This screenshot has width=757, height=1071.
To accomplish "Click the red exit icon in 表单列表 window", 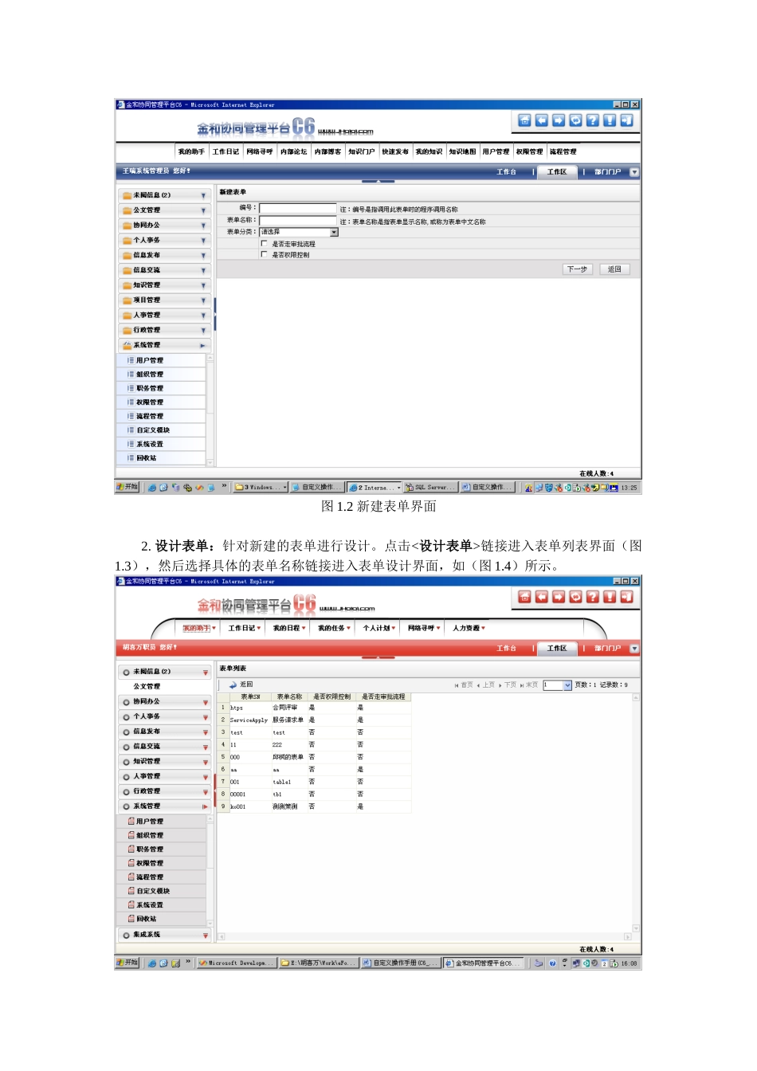I will tap(627, 597).
